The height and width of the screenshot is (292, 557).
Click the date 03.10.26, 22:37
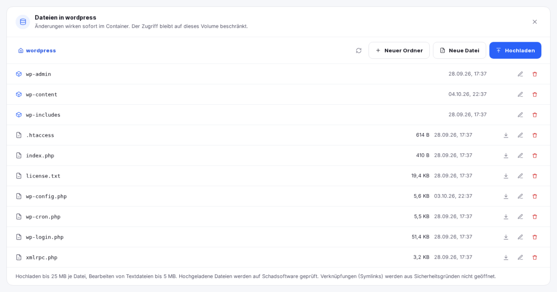pos(453,197)
